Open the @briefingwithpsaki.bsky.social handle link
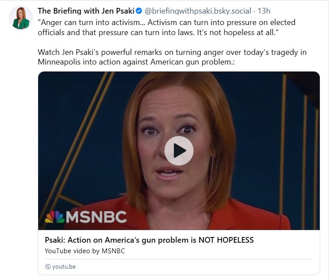The image size is (329, 280). pos(198,11)
